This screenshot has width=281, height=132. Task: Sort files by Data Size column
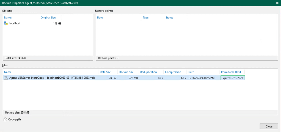[105, 72]
